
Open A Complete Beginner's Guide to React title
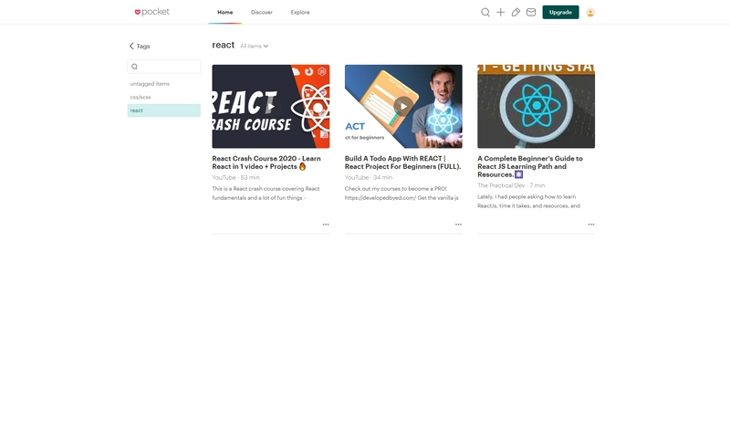[530, 166]
